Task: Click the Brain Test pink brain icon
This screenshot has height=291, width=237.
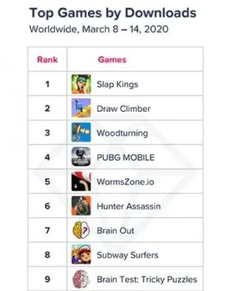Action: point(81,279)
